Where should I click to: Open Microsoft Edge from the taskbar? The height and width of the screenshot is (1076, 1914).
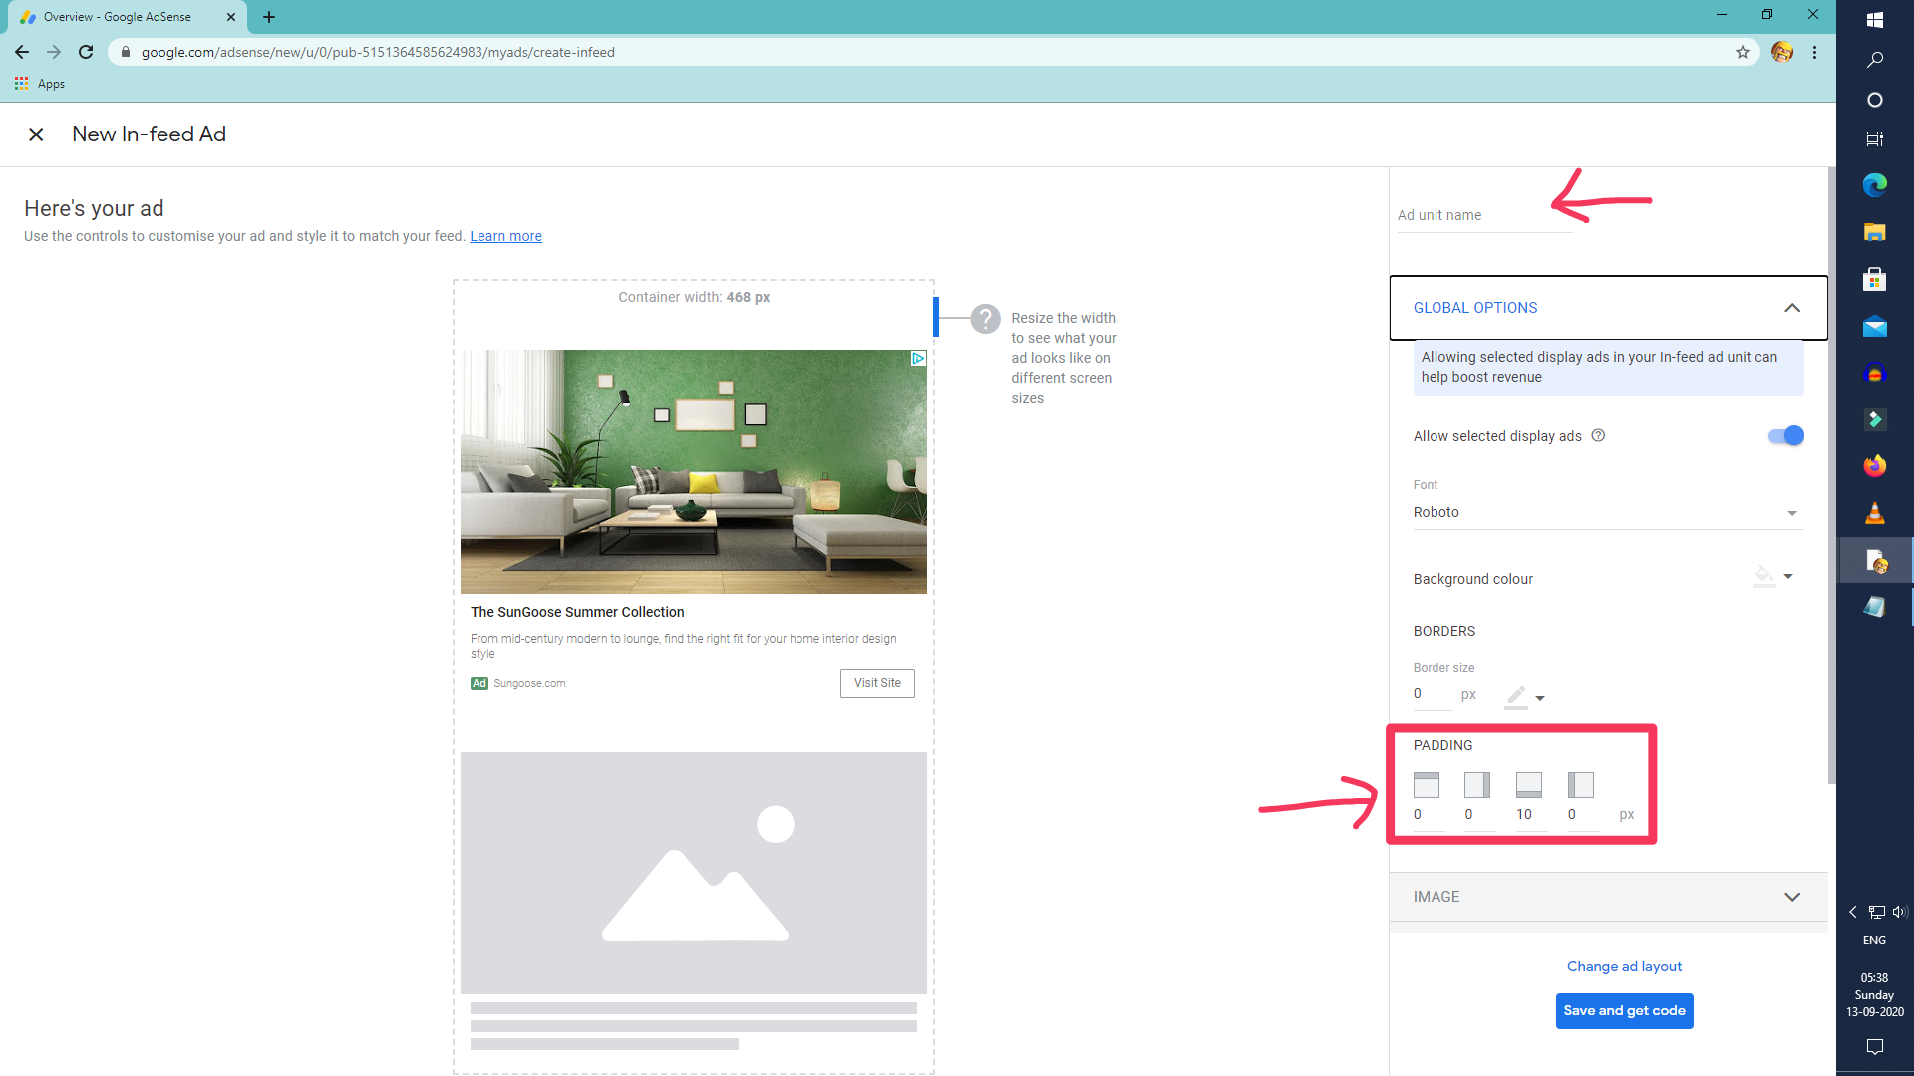coord(1874,185)
